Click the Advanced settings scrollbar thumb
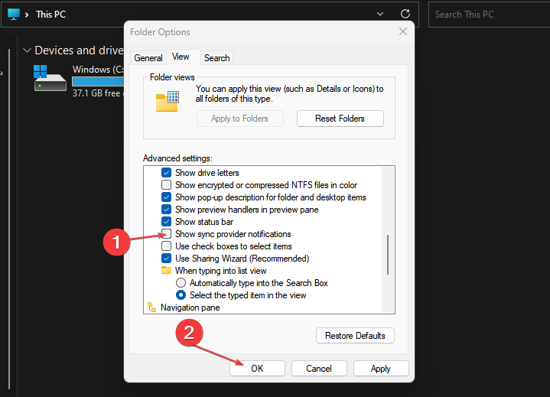Screen dimensions: 550x397 (388, 255)
